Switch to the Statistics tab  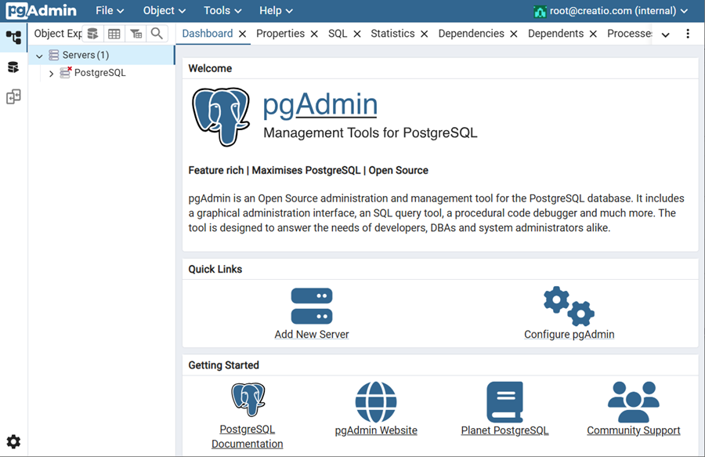pos(392,34)
